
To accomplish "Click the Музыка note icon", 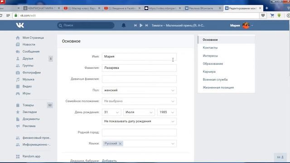I will [18, 80].
